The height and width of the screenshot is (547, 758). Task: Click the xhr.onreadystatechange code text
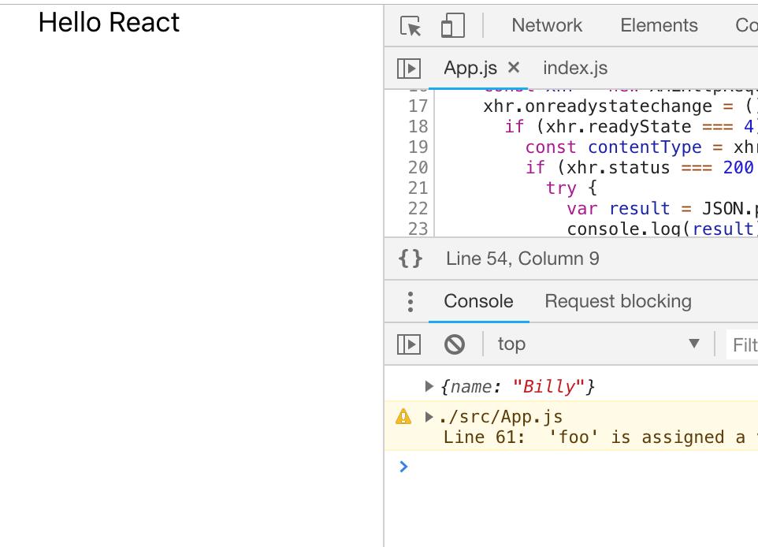597,106
